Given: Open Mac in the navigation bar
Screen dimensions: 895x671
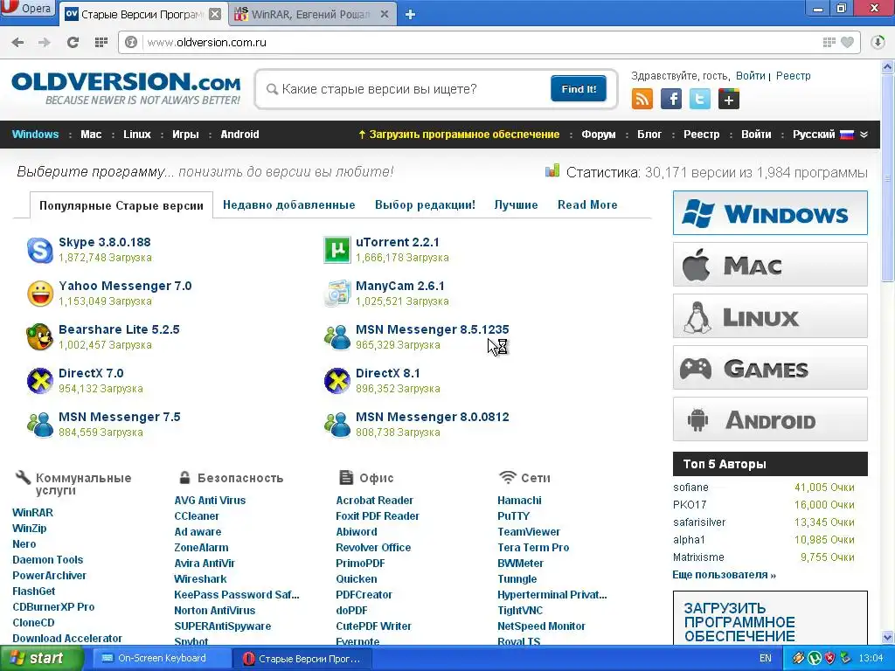Looking at the screenshot, I should (91, 135).
